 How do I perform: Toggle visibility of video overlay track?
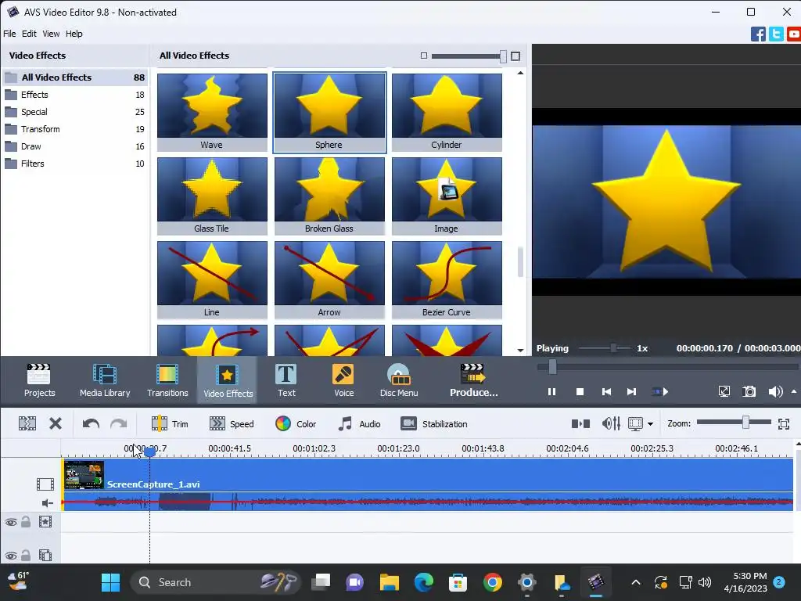click(x=11, y=556)
